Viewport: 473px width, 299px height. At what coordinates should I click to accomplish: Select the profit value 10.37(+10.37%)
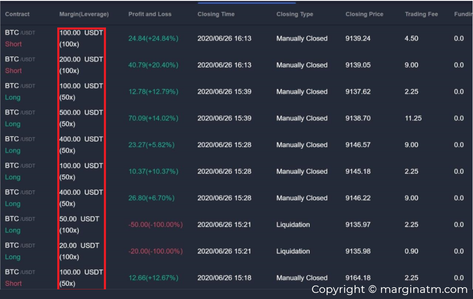click(x=153, y=171)
